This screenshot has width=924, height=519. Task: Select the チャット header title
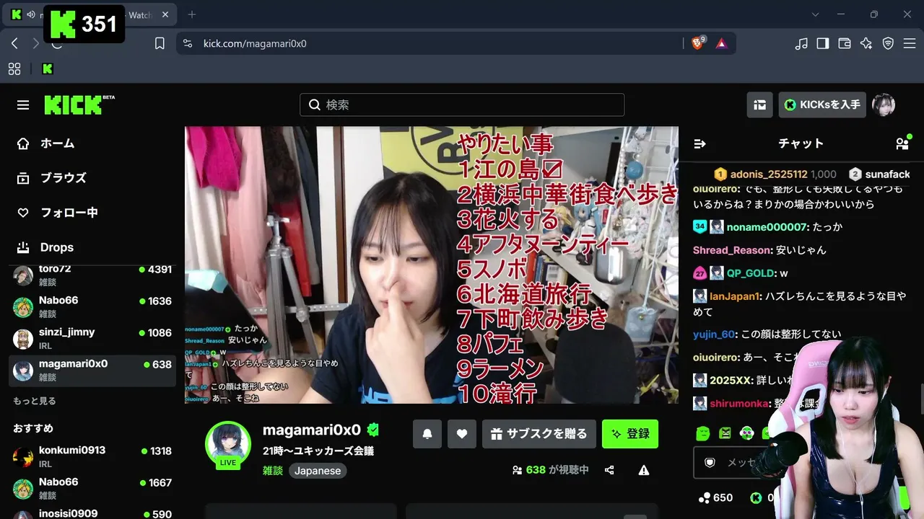tap(801, 143)
